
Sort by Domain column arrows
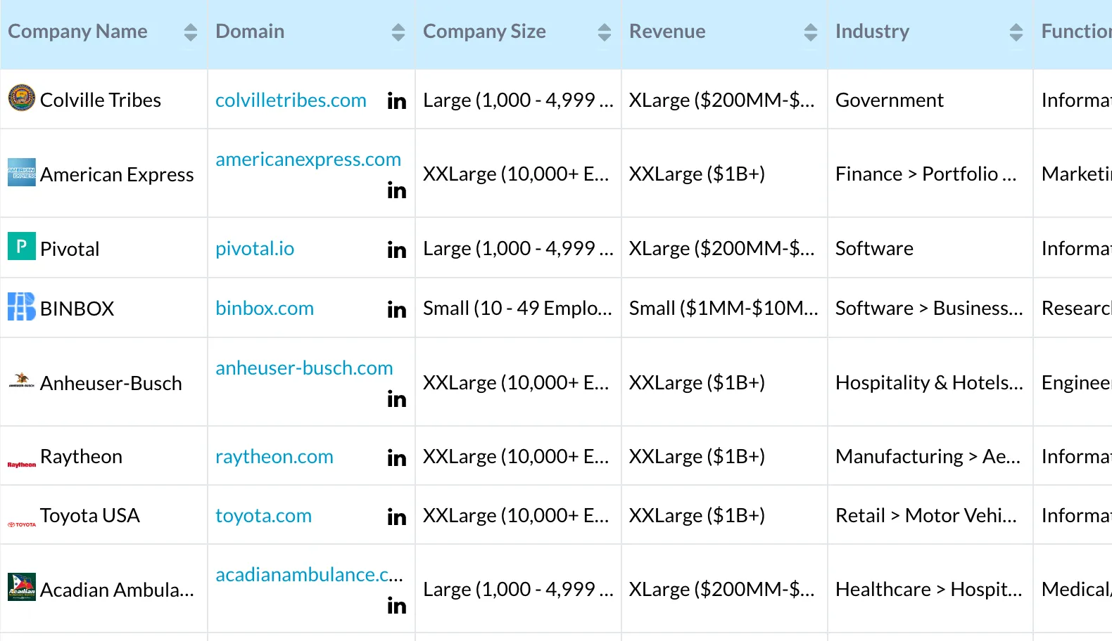click(x=398, y=32)
